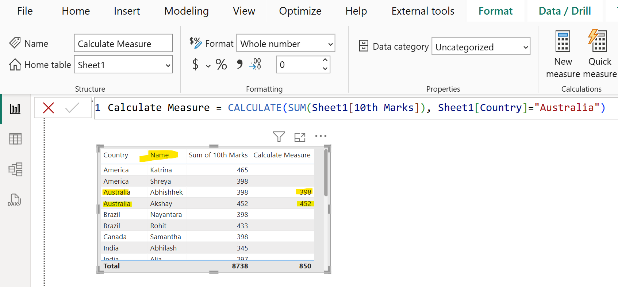Open Report view from left sidebar
The height and width of the screenshot is (287, 618).
pos(15,109)
